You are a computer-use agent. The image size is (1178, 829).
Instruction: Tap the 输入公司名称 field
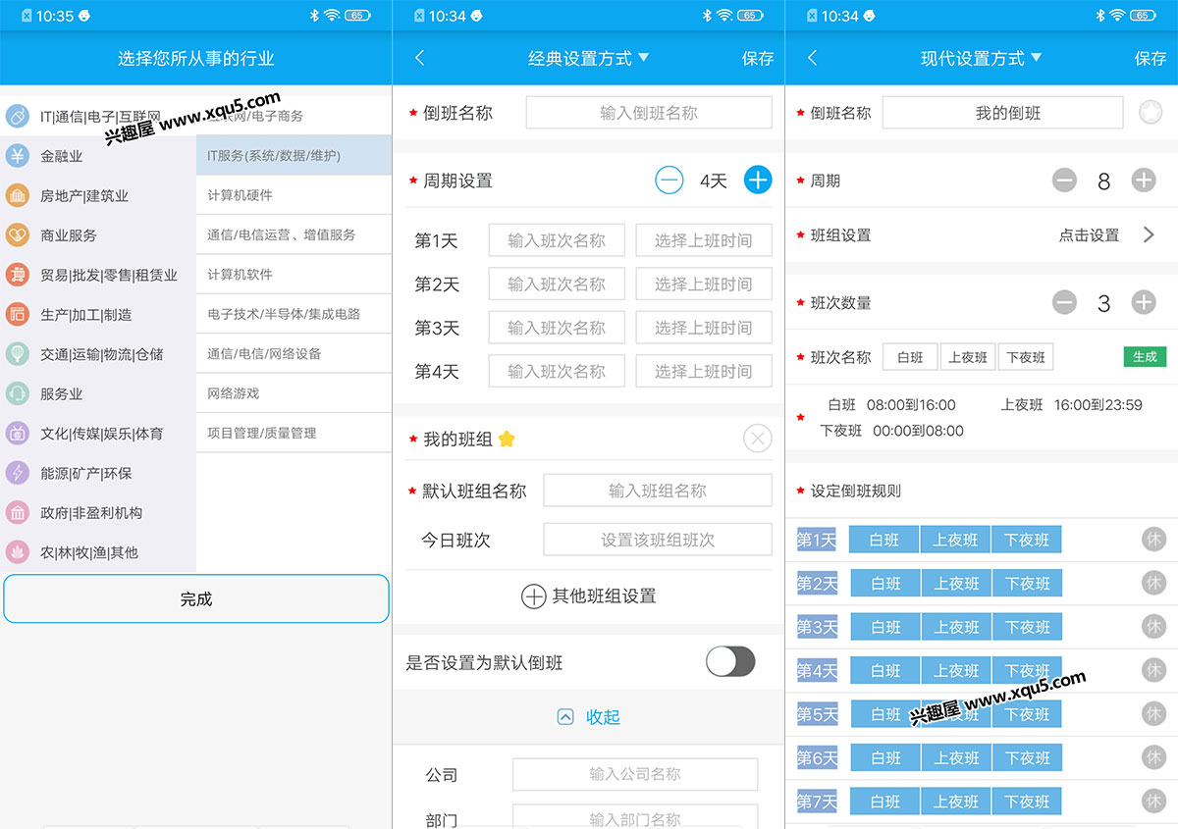pos(635,774)
